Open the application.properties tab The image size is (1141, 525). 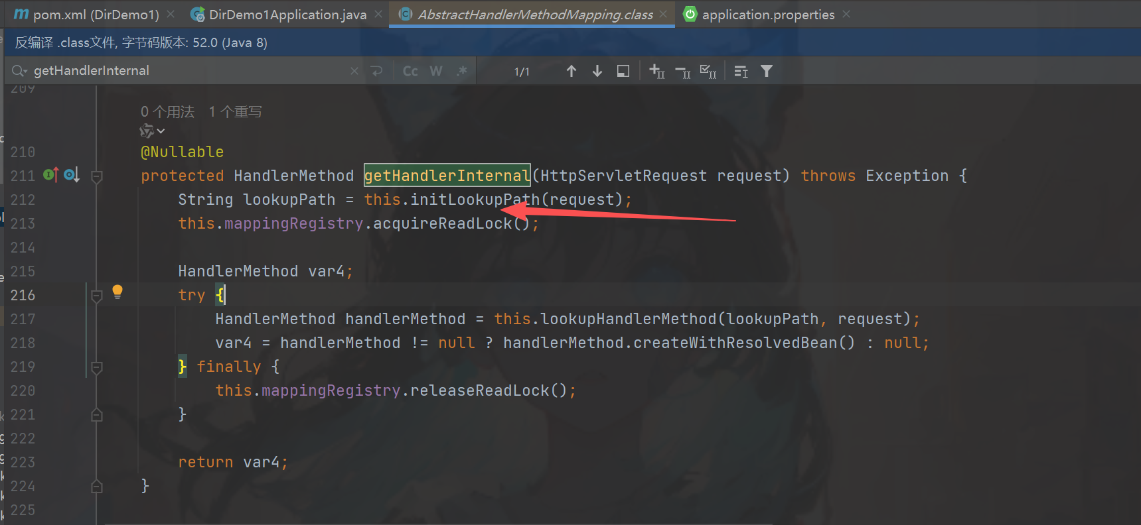tap(767, 15)
